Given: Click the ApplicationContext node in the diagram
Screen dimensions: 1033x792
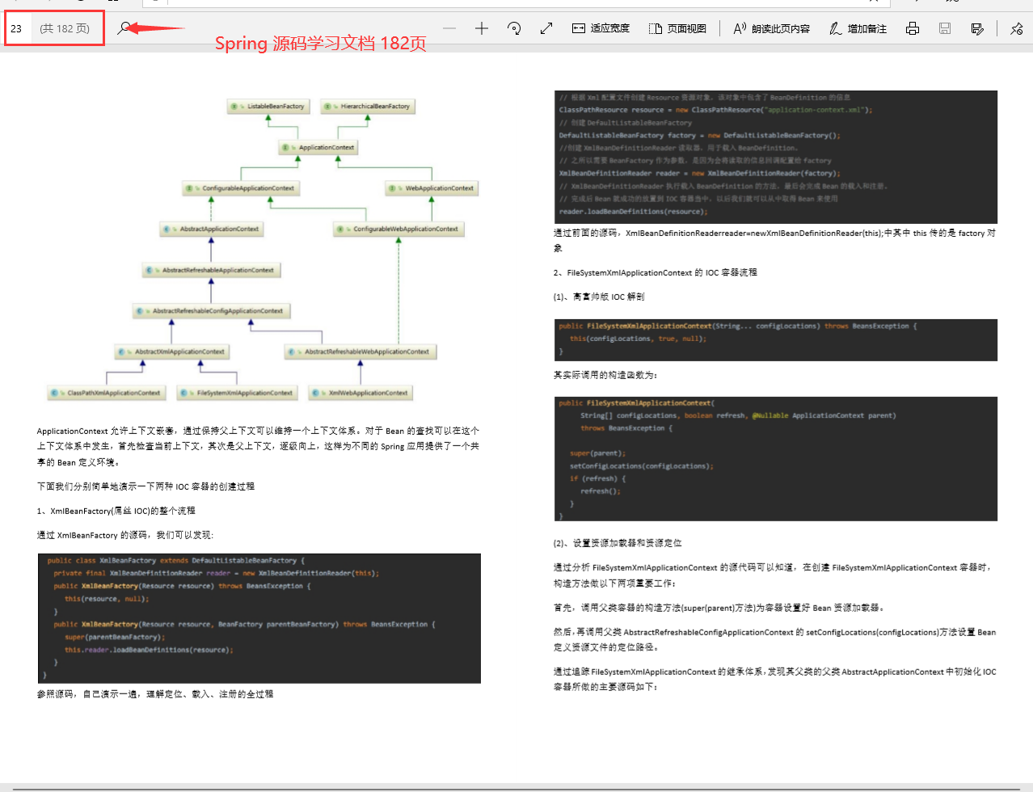Looking at the screenshot, I should pos(318,147).
